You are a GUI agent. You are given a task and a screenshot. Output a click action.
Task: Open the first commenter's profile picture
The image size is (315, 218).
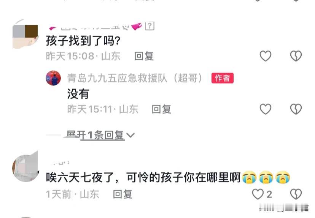coord(25,34)
